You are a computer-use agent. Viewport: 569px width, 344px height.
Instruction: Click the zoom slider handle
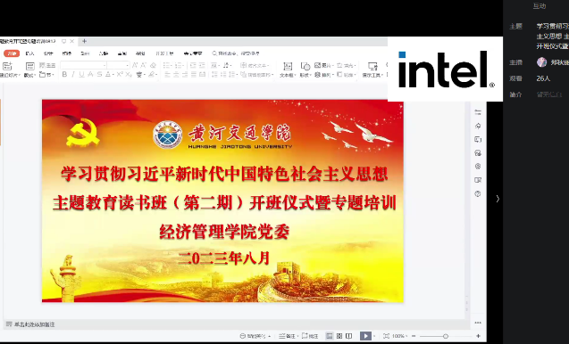(445, 336)
